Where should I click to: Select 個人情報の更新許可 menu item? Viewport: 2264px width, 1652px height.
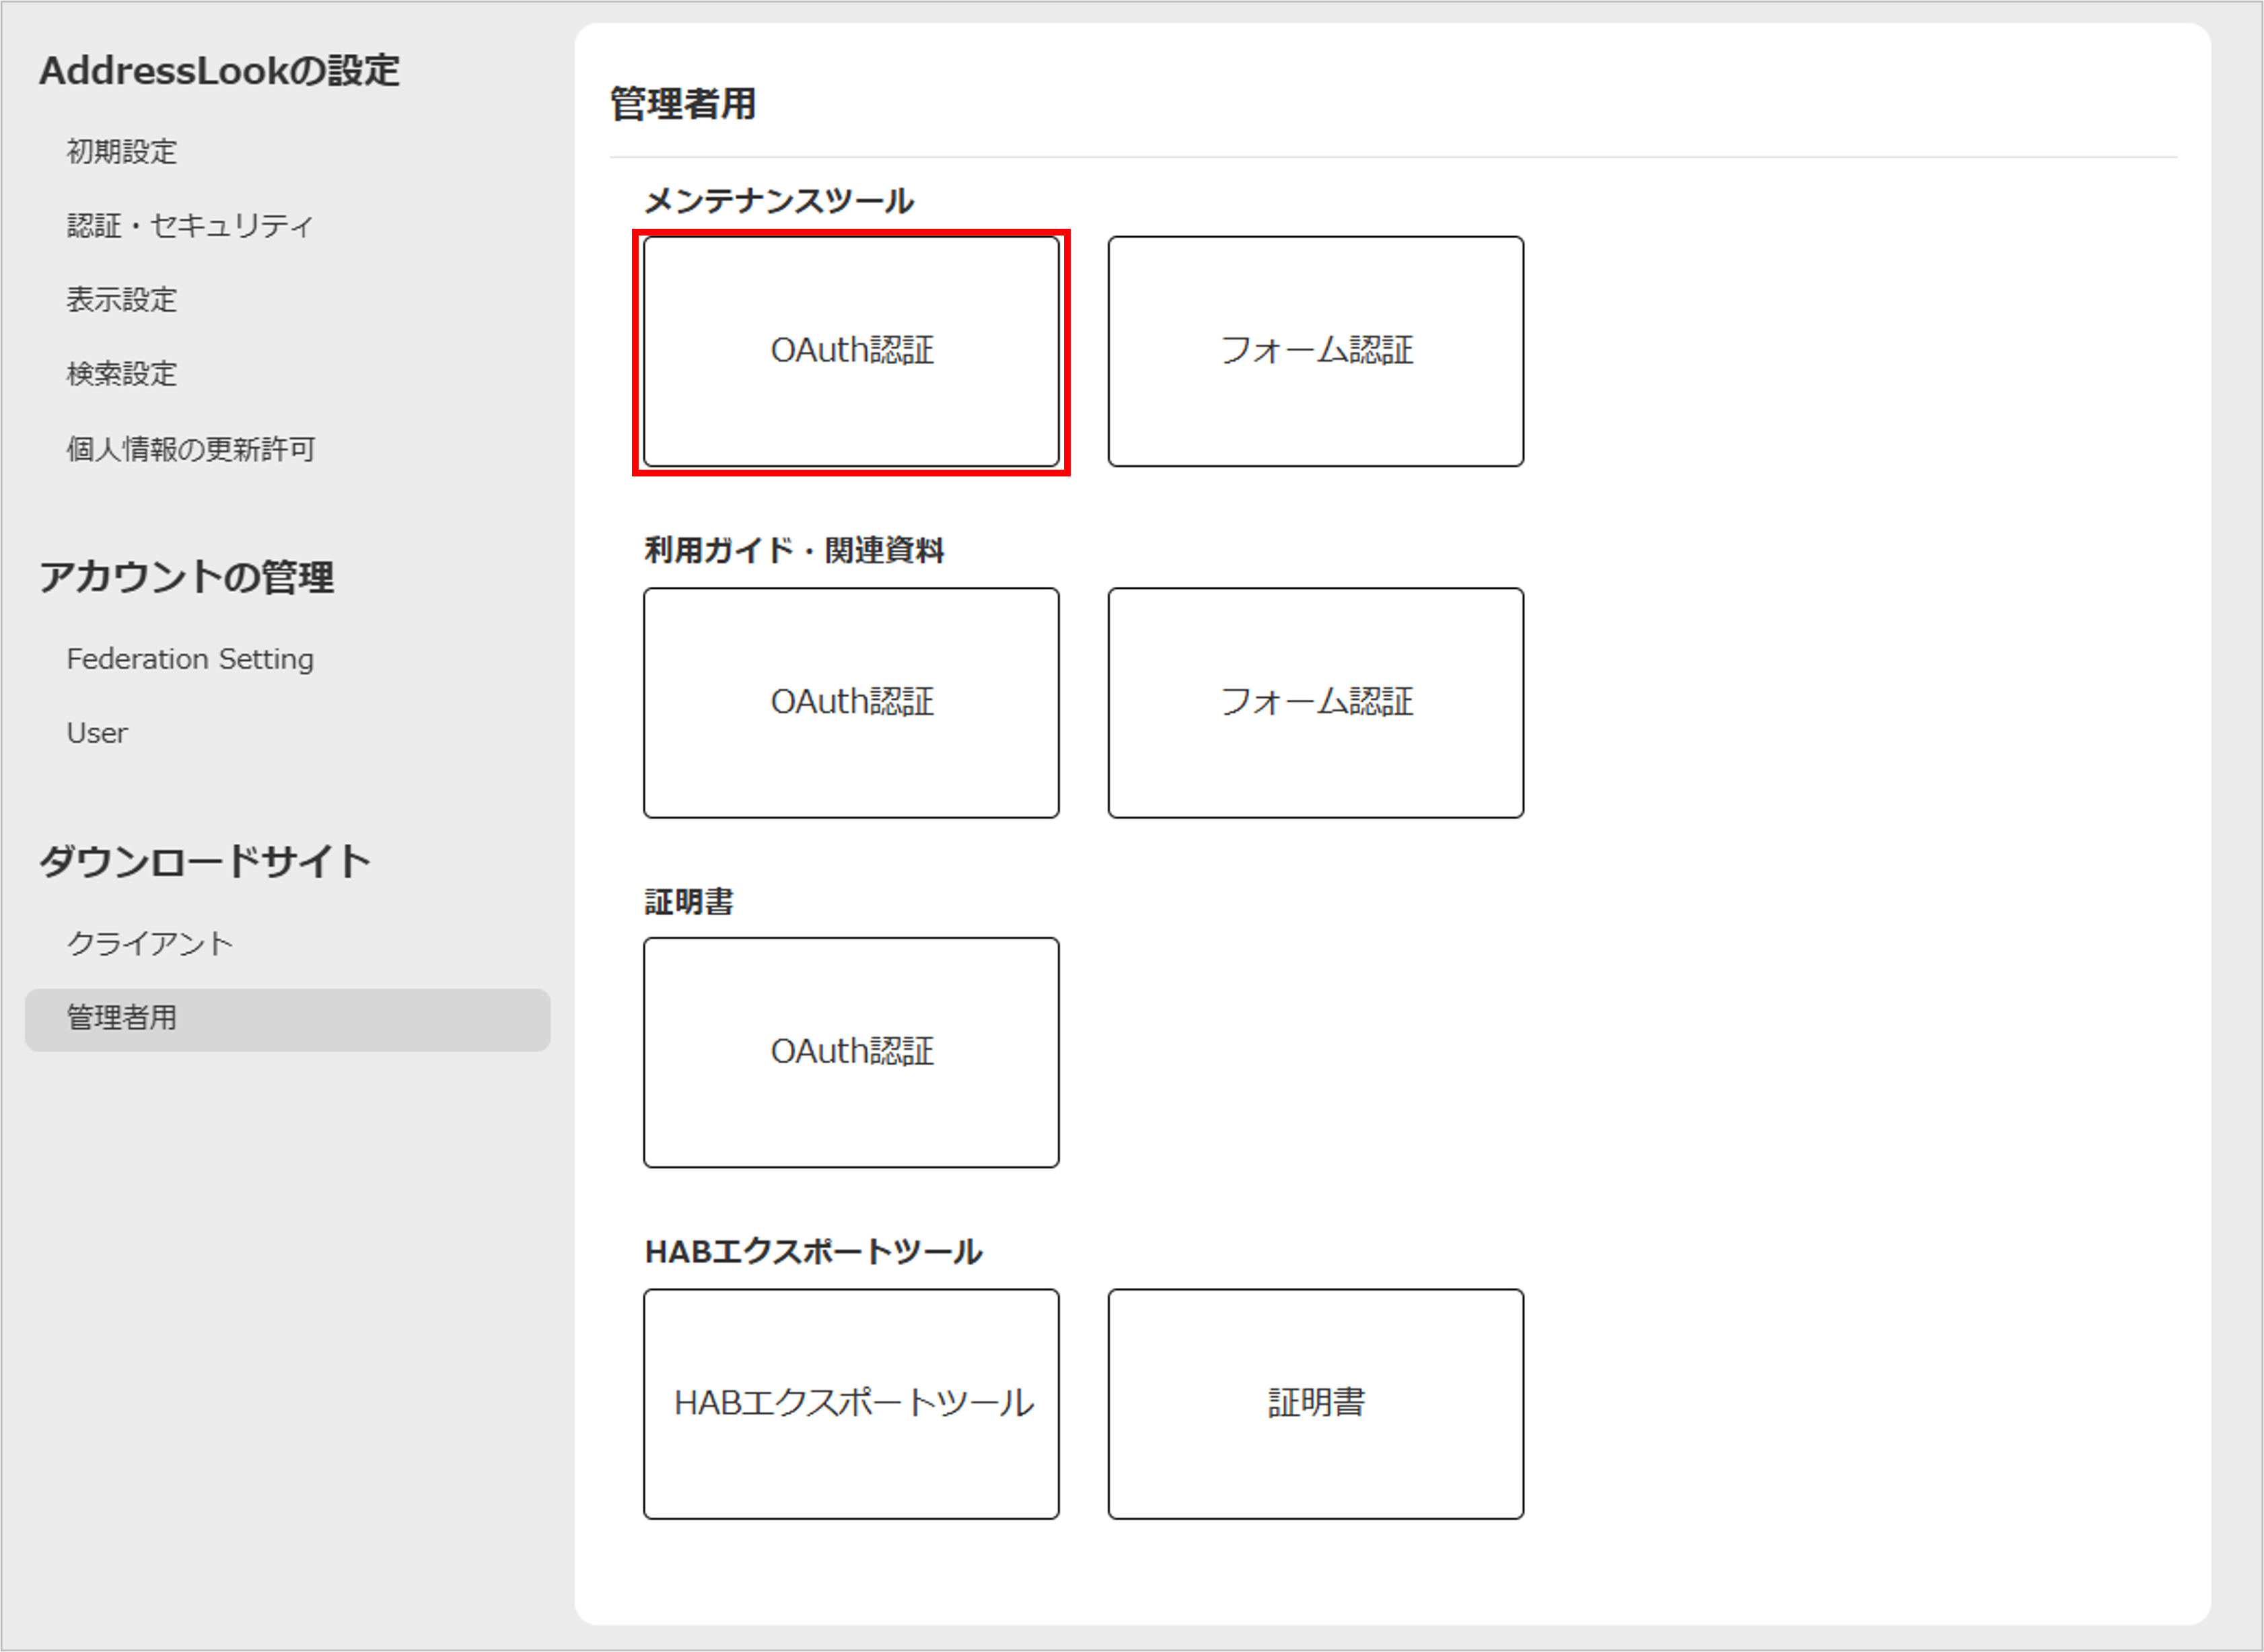pyautogui.click(x=190, y=449)
